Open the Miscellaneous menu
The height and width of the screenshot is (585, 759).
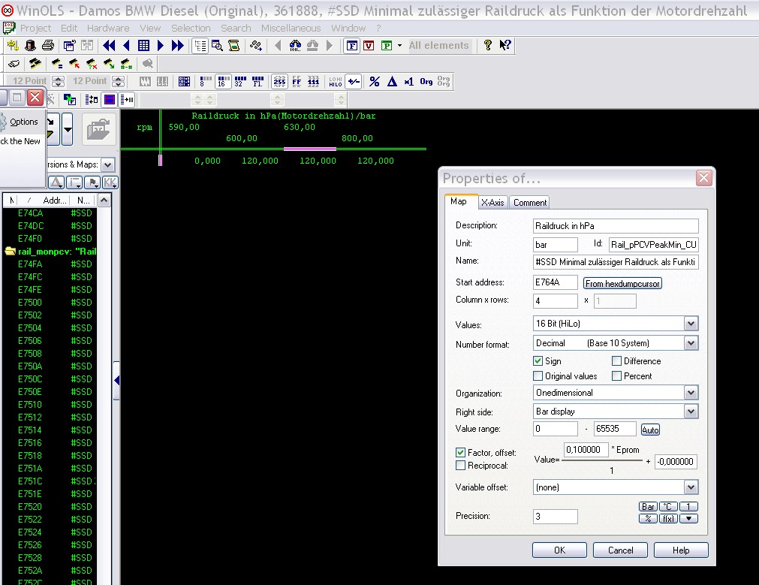[291, 28]
